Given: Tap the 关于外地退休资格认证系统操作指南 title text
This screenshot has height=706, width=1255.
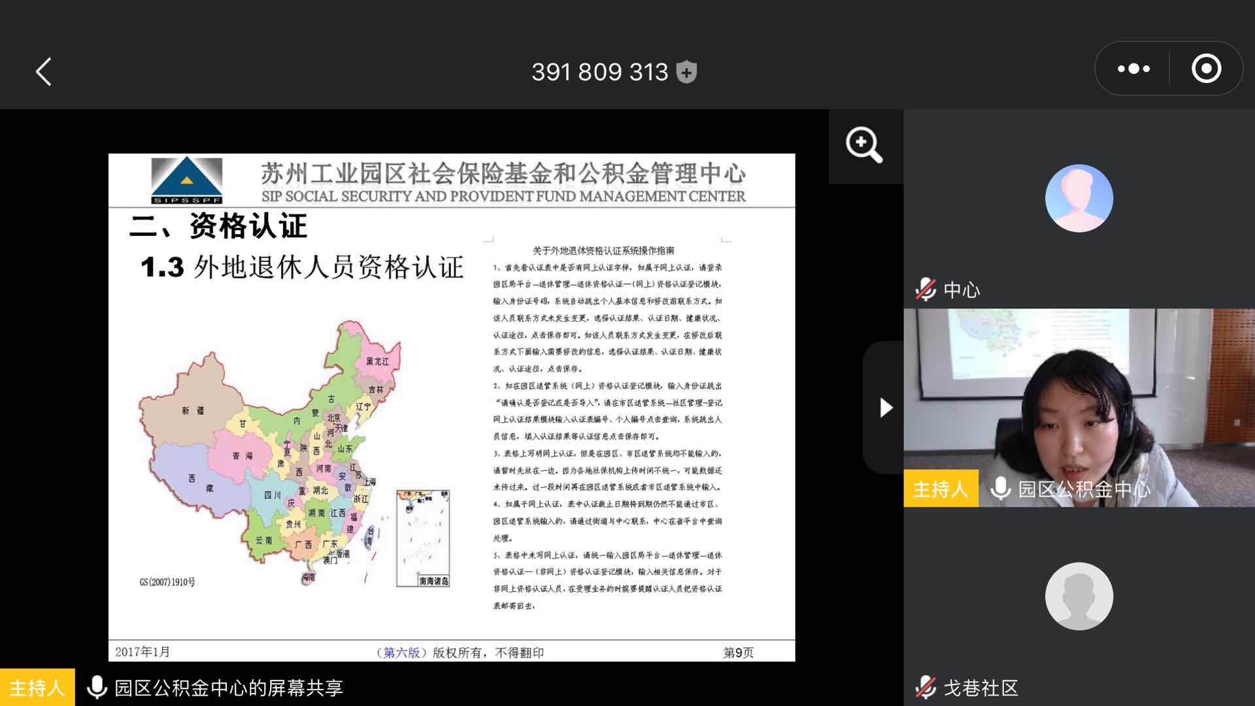Looking at the screenshot, I should coord(603,250).
